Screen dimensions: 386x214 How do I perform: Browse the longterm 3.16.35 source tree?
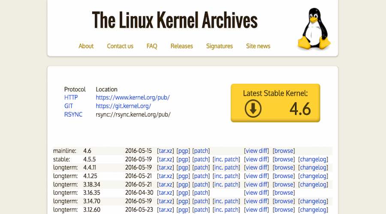(x=284, y=193)
